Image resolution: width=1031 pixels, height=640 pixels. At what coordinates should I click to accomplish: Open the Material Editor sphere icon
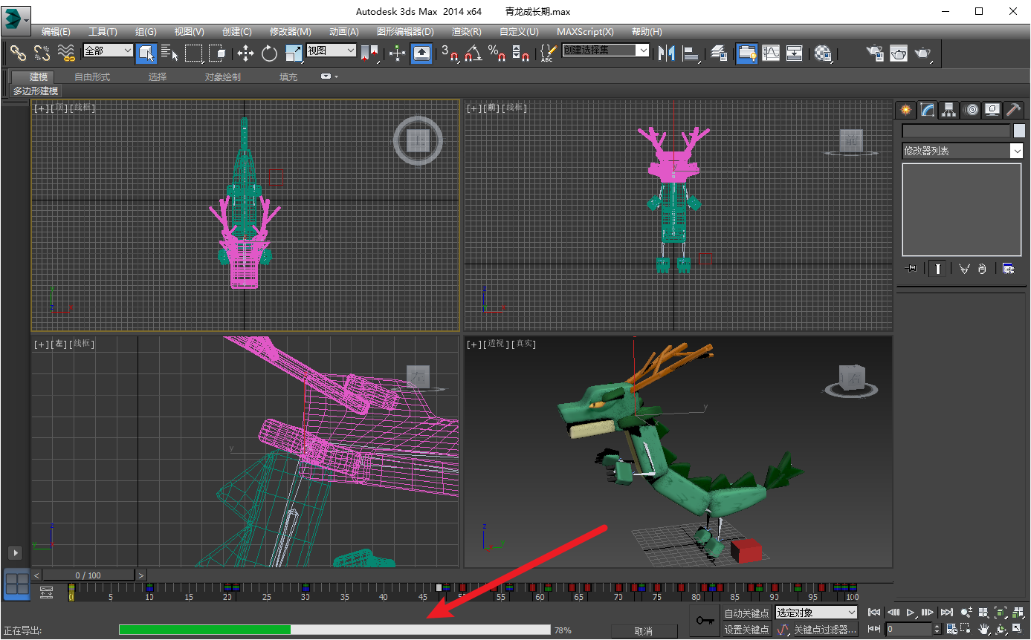click(823, 53)
